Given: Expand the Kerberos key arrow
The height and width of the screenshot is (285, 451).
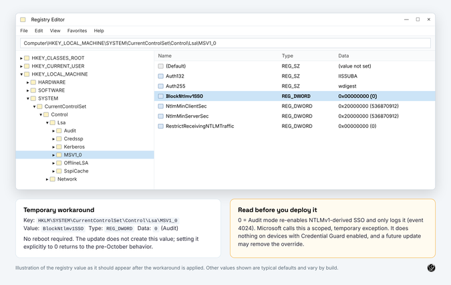Looking at the screenshot, I should pyautogui.click(x=53, y=147).
